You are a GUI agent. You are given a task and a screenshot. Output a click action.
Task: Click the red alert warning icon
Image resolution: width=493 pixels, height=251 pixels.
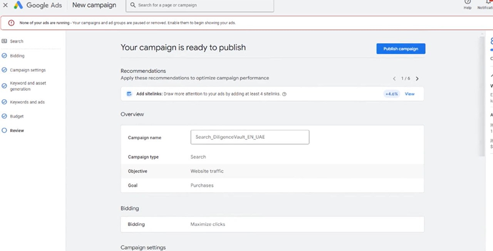(x=11, y=23)
